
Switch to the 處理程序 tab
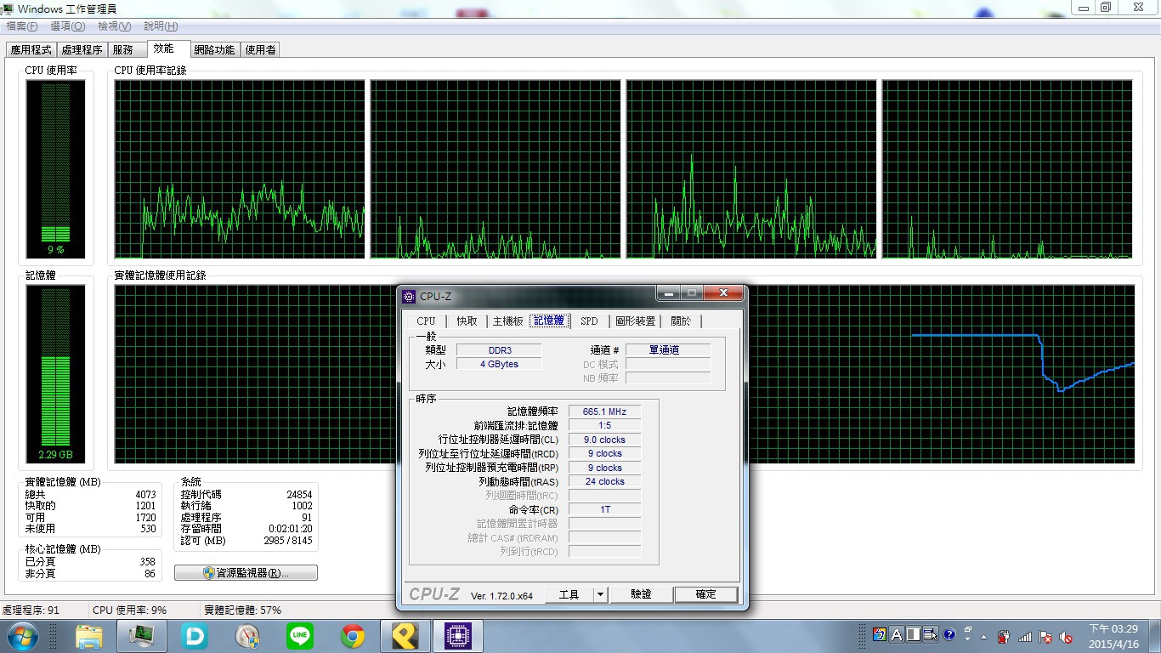coord(82,50)
